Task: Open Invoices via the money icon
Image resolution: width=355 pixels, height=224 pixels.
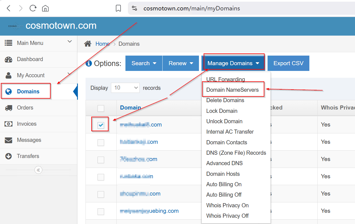Action: (8, 124)
